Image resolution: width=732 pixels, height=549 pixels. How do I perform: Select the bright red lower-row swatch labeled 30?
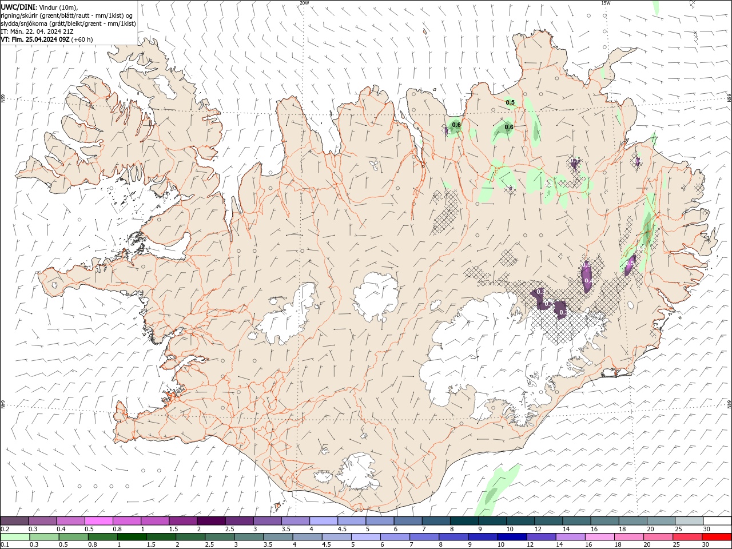point(717,537)
